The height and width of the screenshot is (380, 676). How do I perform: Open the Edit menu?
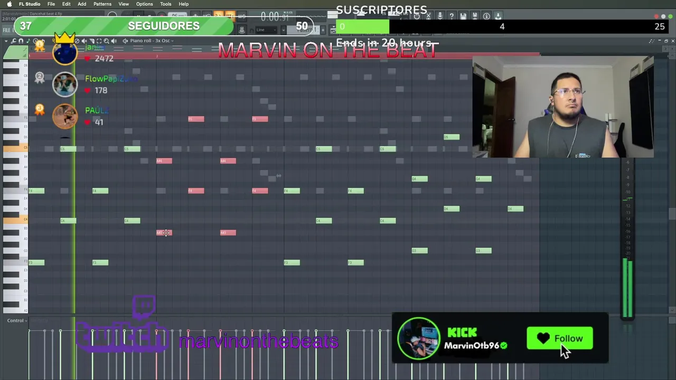point(66,4)
